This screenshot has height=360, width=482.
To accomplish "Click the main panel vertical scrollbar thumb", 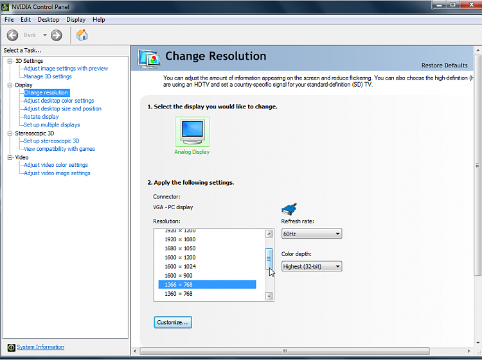I will (x=477, y=166).
